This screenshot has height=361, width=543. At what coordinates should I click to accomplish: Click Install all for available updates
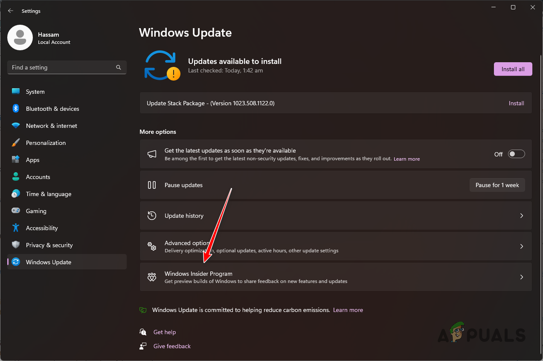pyautogui.click(x=513, y=69)
